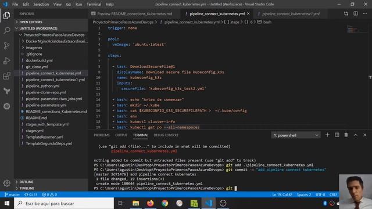Image resolution: width=372 pixels, height=209 pixels.
Task: Change line endings via CRLF status item
Action: pyautogui.click(x=333, y=194)
